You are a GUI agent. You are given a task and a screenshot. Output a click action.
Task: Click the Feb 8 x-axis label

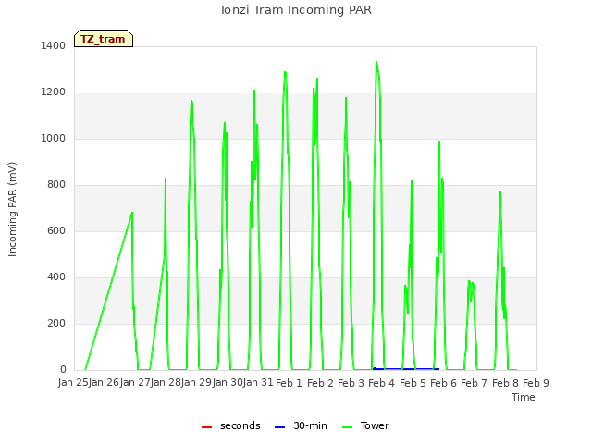505,383
